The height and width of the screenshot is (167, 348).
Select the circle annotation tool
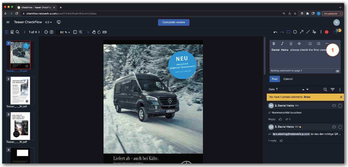click(x=295, y=32)
